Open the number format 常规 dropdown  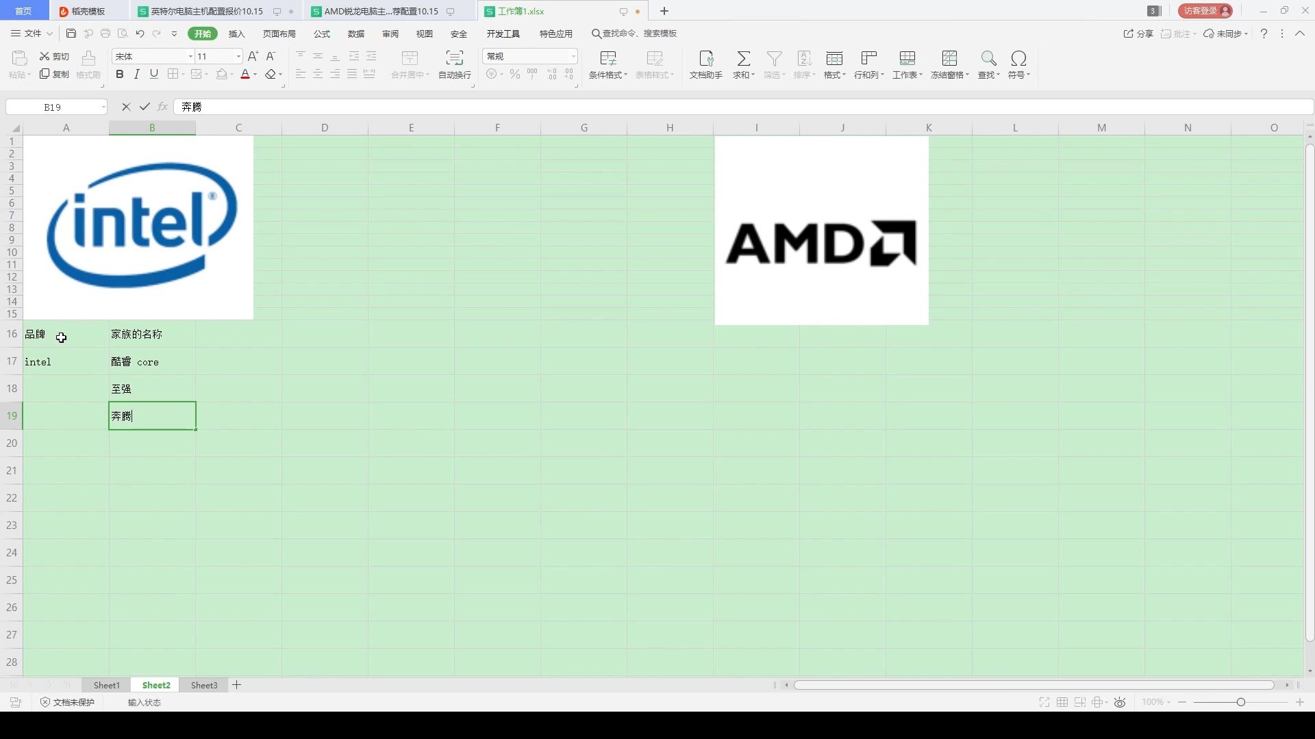coord(573,56)
